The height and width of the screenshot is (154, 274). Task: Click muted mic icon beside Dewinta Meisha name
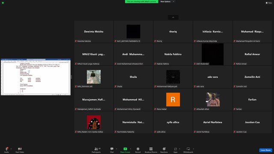coord(76,41)
